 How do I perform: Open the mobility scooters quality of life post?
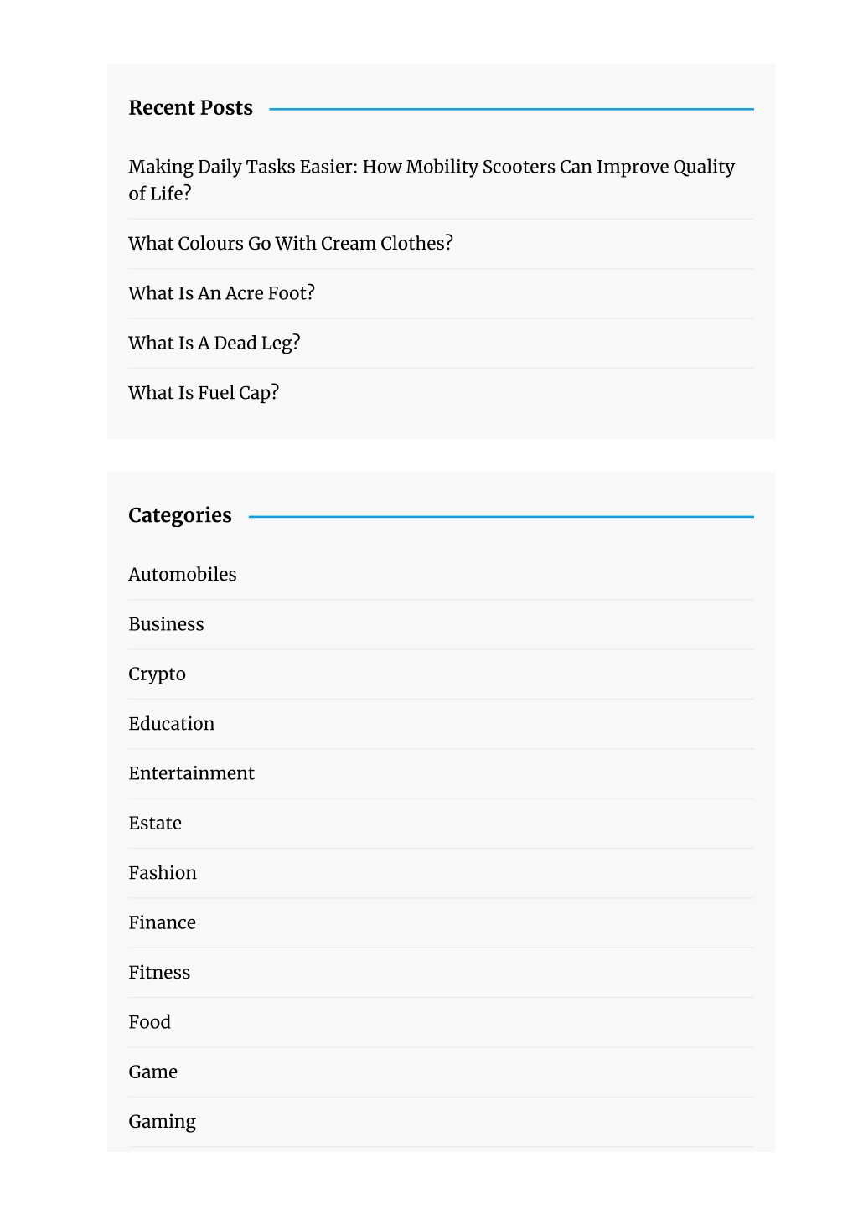(x=432, y=179)
